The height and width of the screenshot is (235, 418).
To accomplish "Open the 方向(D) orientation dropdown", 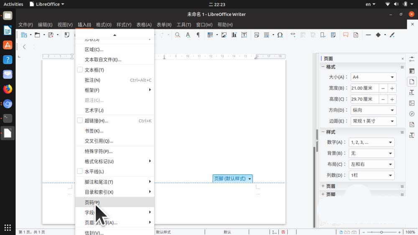I will click(x=372, y=110).
